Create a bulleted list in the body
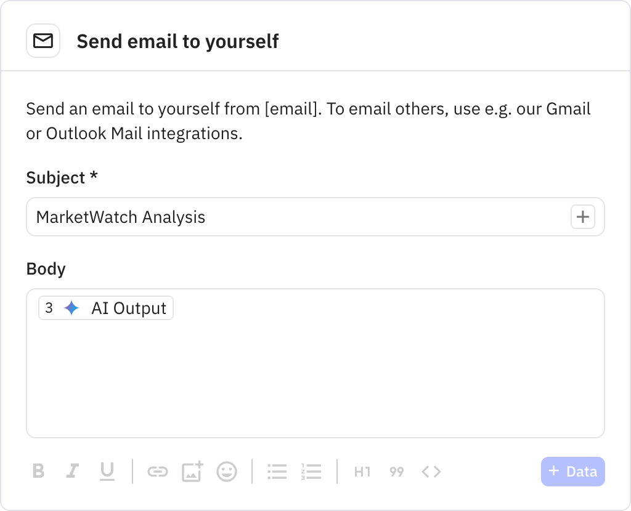The width and height of the screenshot is (631, 511). [277, 472]
